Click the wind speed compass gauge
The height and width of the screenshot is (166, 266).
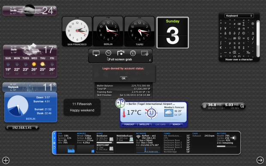coord(151,113)
